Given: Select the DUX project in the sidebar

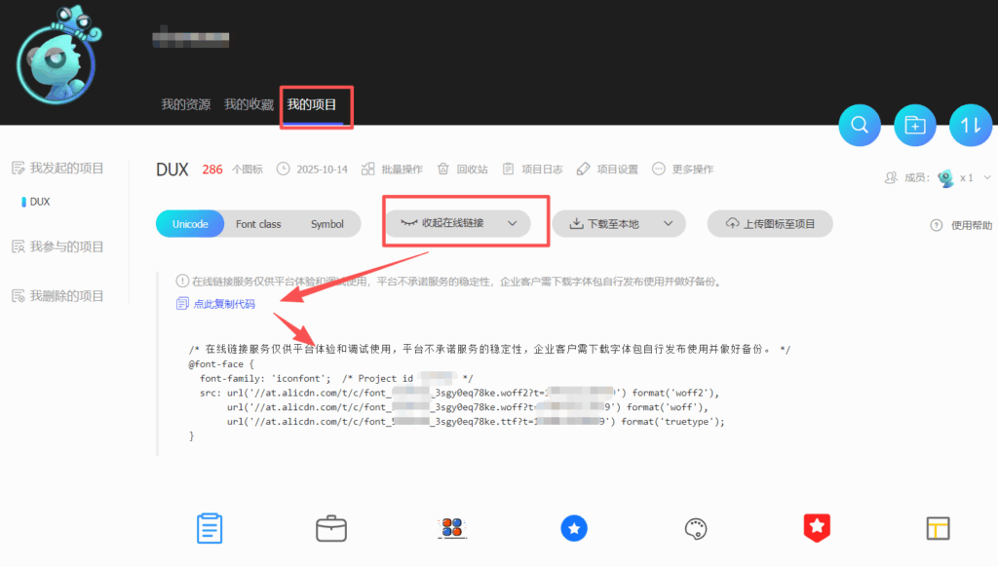Looking at the screenshot, I should click(x=40, y=202).
